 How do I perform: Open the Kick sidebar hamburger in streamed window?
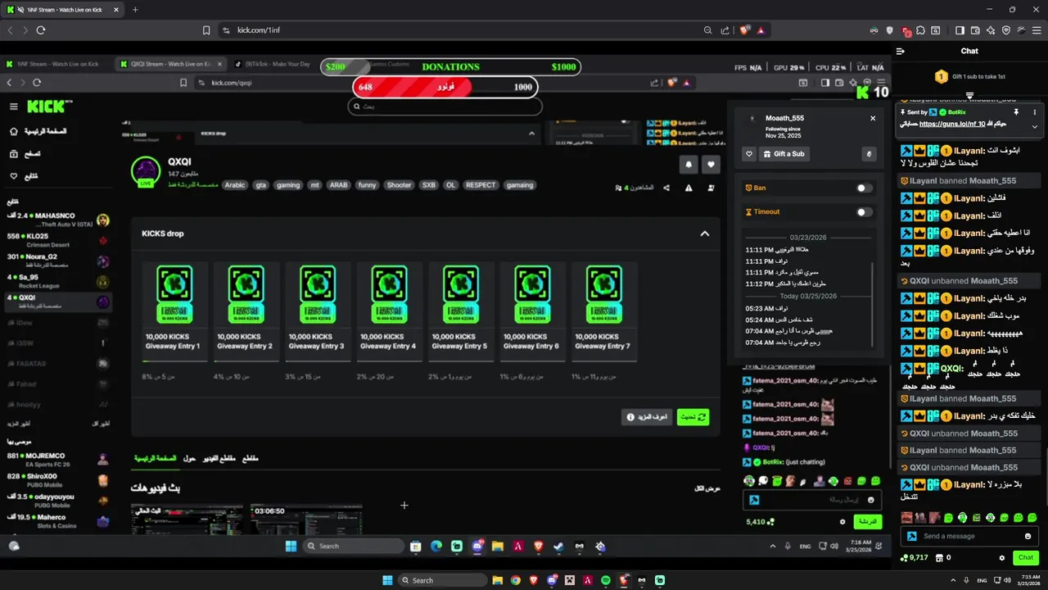pyautogui.click(x=14, y=107)
